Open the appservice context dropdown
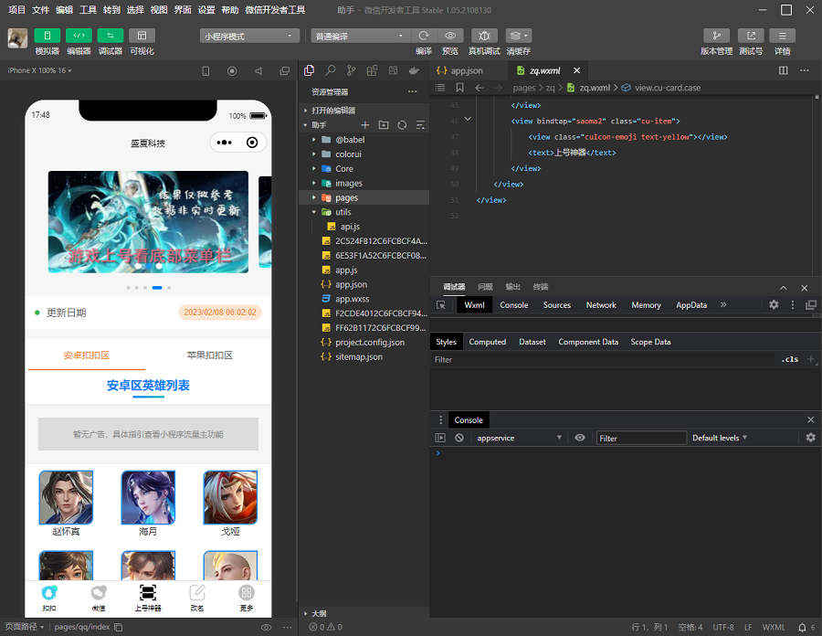The width and height of the screenshot is (822, 636). coord(518,438)
